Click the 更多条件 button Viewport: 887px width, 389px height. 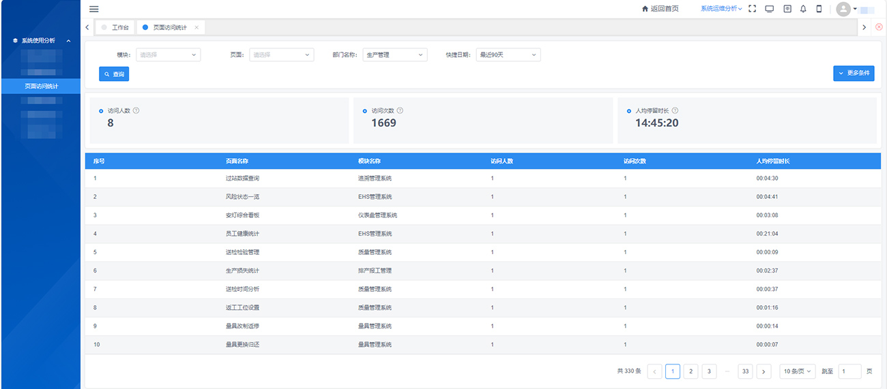tap(854, 73)
